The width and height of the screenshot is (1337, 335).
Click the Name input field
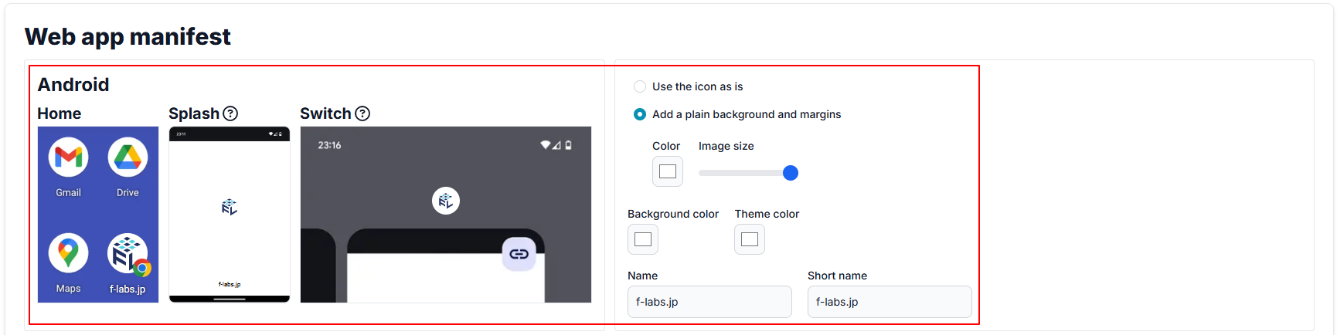(709, 302)
